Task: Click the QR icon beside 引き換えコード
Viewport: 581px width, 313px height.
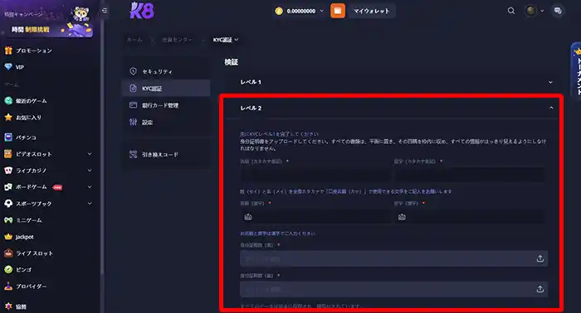Action: [133, 154]
